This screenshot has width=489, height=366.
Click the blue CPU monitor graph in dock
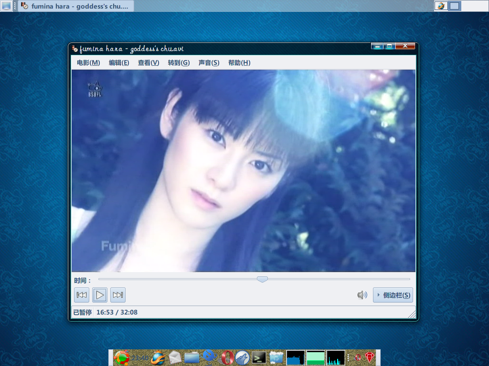click(295, 357)
